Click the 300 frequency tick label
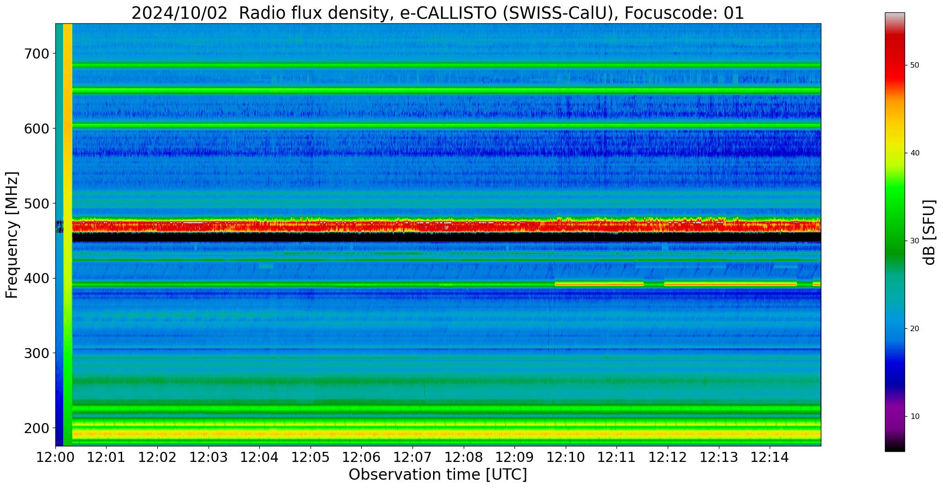This screenshot has width=943, height=488. click(x=36, y=353)
